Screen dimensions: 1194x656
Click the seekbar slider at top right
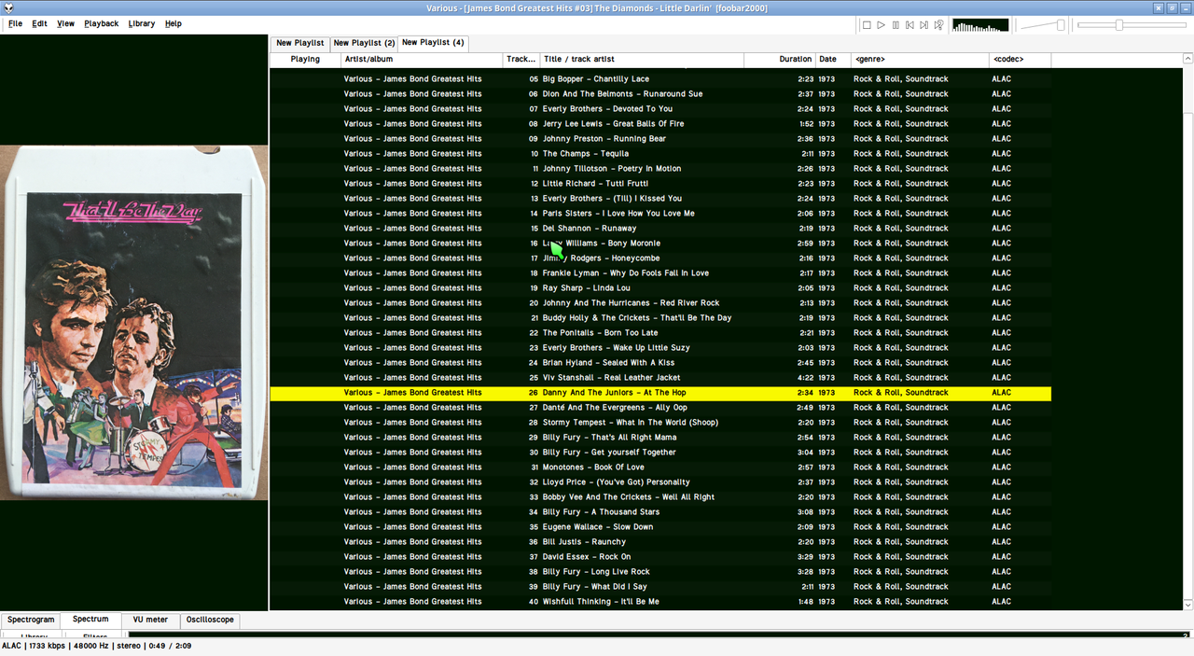pos(1132,25)
